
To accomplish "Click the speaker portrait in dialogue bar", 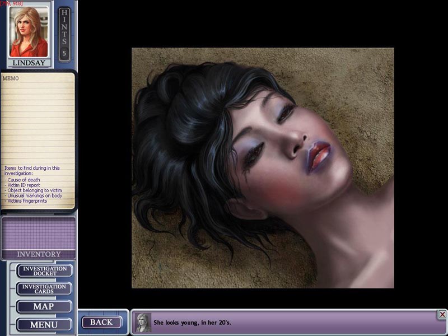I will 143,323.
